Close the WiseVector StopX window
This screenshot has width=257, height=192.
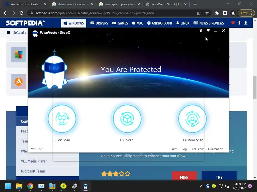(223, 31)
